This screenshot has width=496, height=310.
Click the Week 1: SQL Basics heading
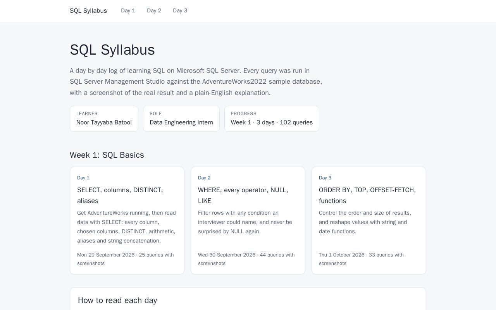pyautogui.click(x=107, y=155)
